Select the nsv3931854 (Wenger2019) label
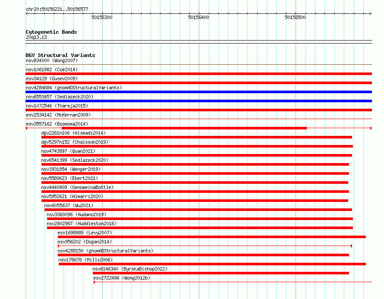384x299 pixels. coord(71,169)
